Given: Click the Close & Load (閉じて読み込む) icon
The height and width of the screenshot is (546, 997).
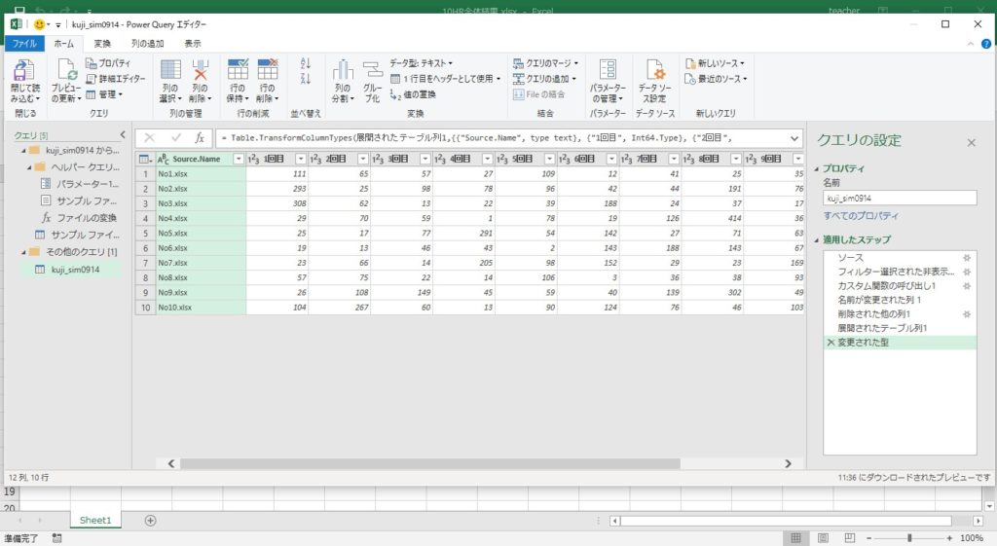Looking at the screenshot, I should pos(24,70).
